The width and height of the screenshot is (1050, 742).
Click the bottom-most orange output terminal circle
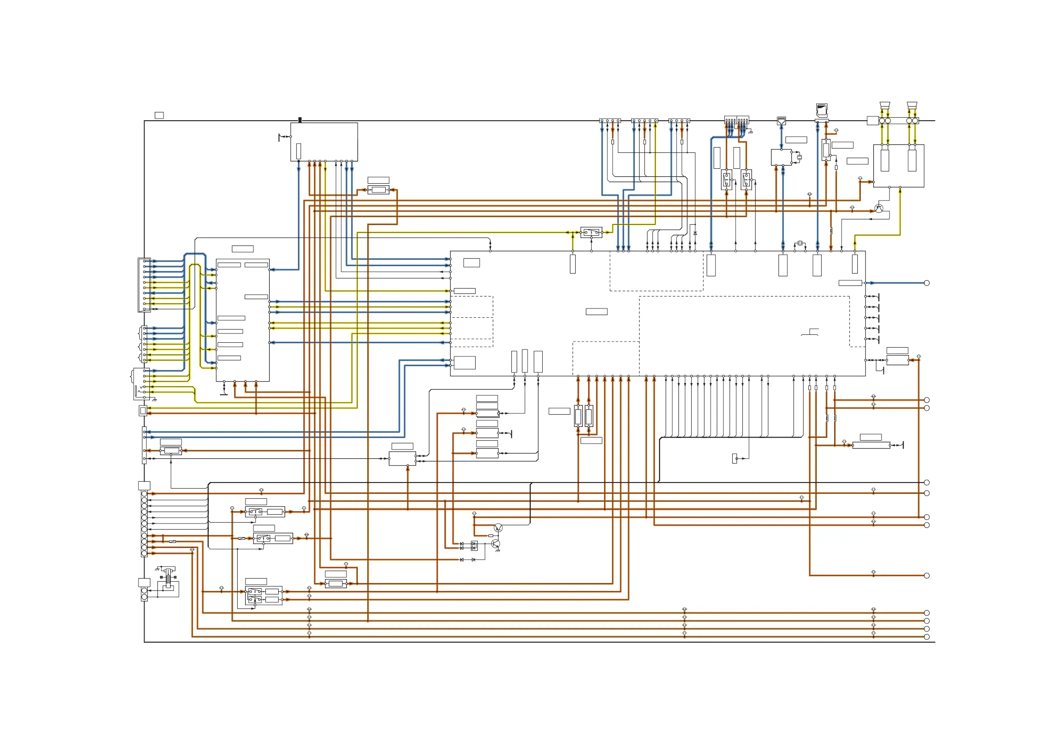[927, 637]
